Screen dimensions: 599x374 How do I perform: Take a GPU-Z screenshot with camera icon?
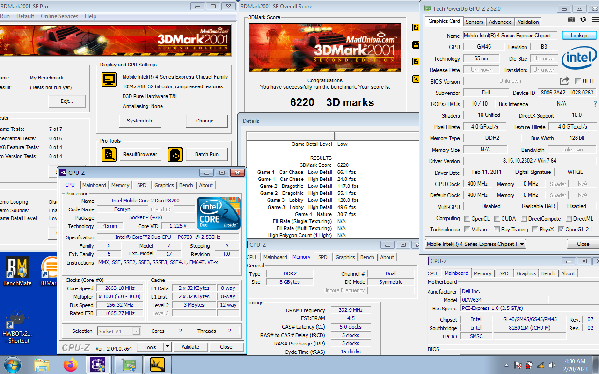click(x=571, y=19)
